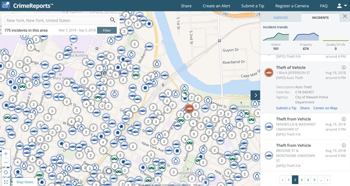Click the Privacy link on map
The height and width of the screenshot is (186, 350).
click(198, 185)
